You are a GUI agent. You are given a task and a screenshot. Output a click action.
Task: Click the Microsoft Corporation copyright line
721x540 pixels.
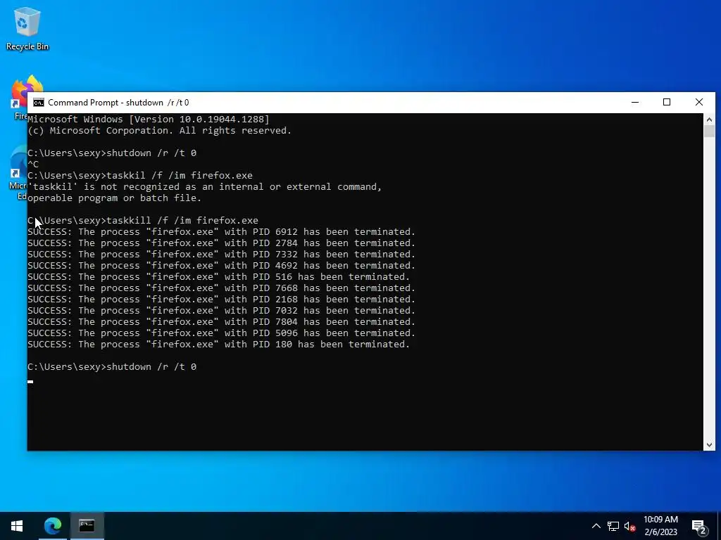159,130
